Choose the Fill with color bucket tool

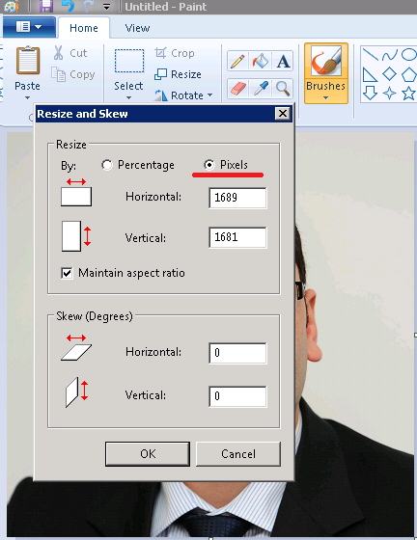coord(261,62)
